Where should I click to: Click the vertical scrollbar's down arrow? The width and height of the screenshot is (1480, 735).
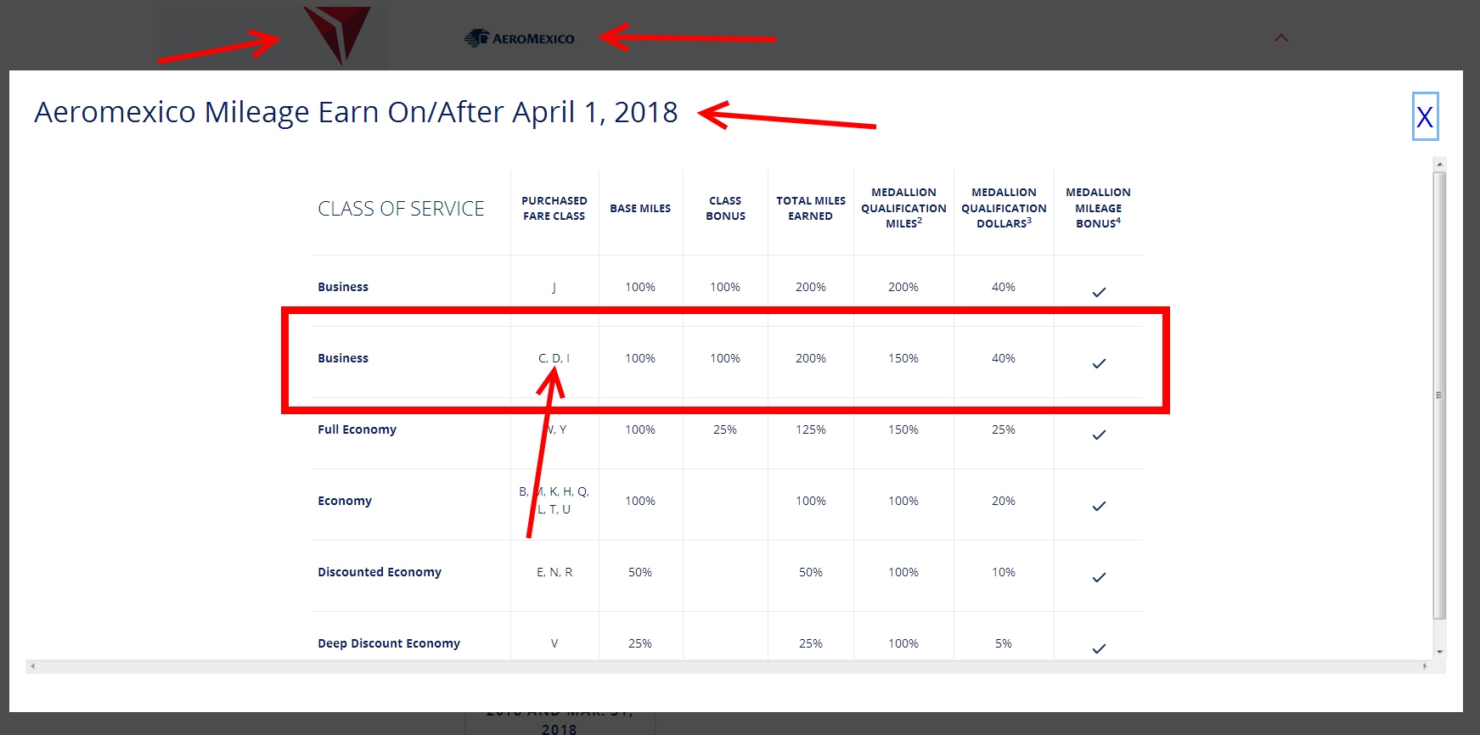click(1438, 652)
